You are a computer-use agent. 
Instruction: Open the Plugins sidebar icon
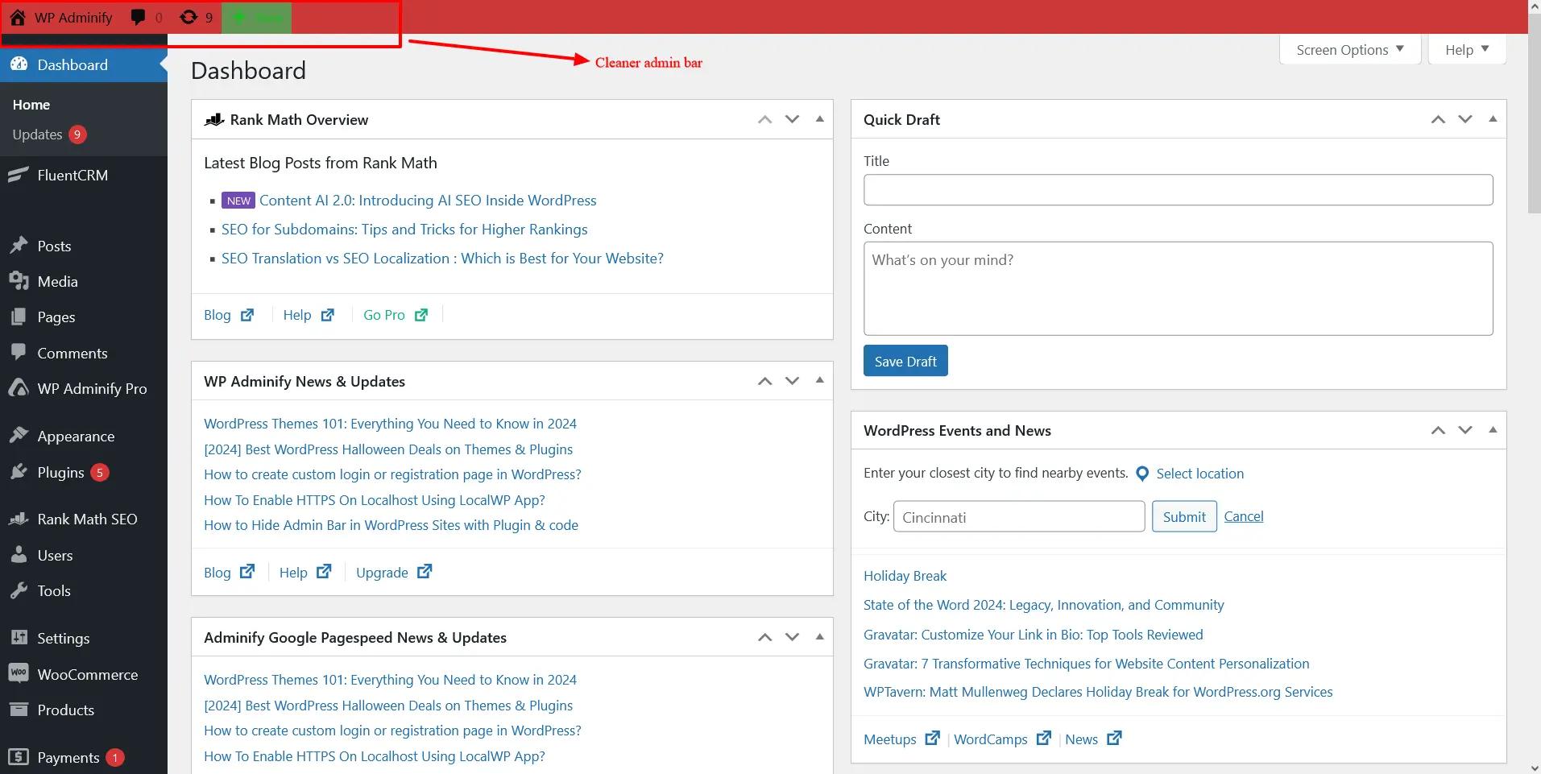click(x=18, y=473)
